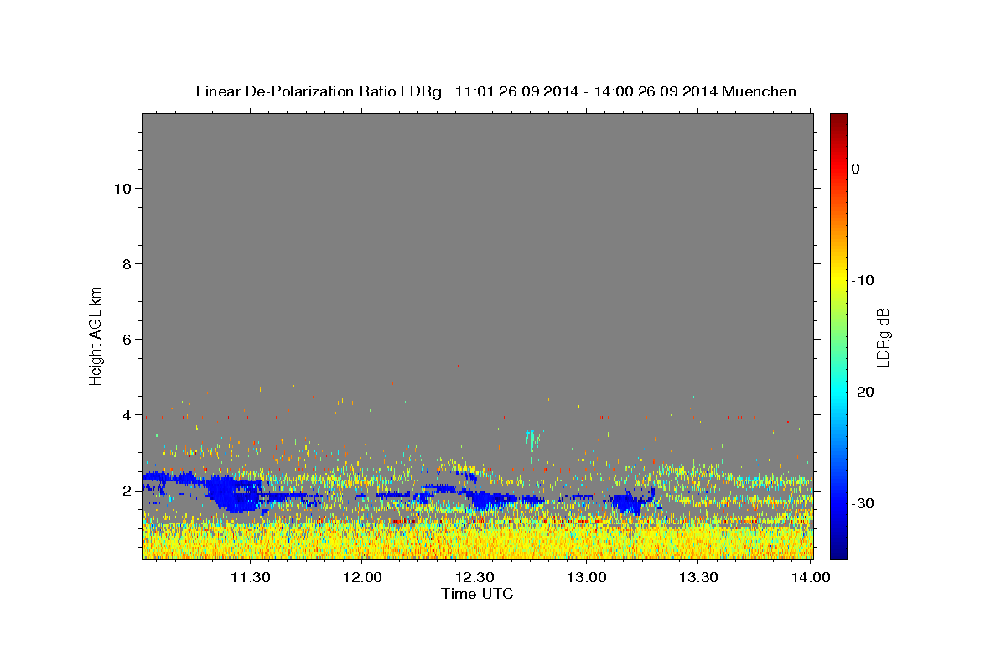Click the 'Muenchen' location label in title
This screenshot has width=1006, height=671.
760,91
